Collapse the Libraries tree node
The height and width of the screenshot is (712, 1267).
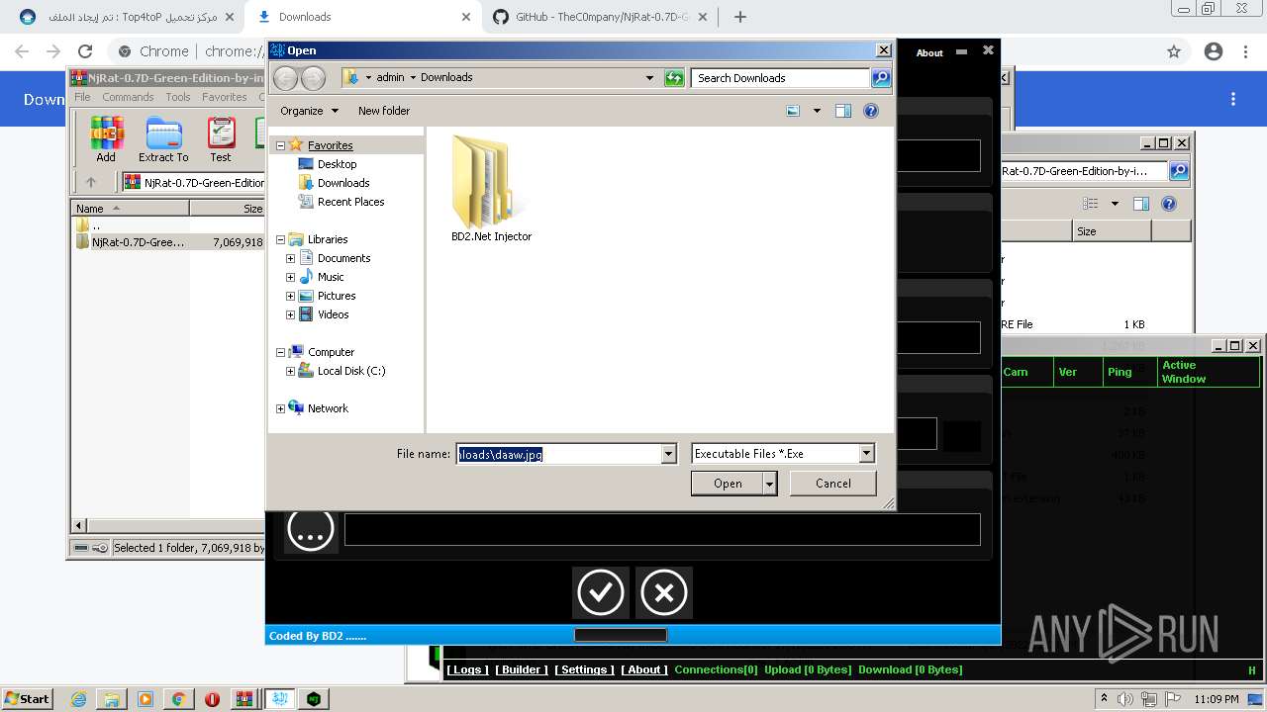[280, 239]
